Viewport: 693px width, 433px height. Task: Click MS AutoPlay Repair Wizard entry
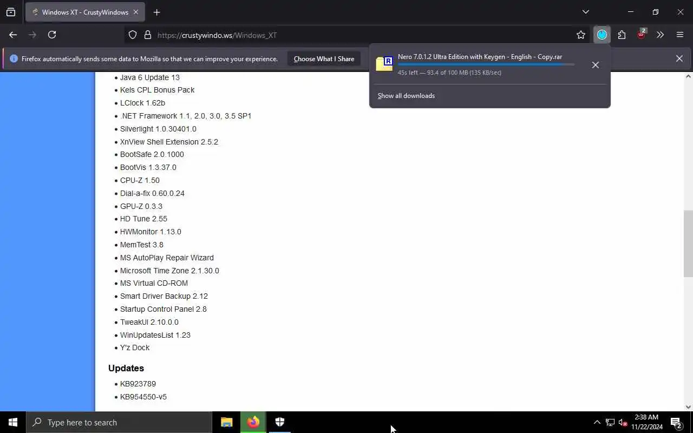point(167,258)
